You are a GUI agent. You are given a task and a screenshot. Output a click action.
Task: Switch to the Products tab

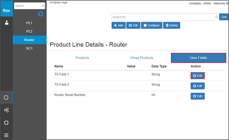[x=82, y=58]
